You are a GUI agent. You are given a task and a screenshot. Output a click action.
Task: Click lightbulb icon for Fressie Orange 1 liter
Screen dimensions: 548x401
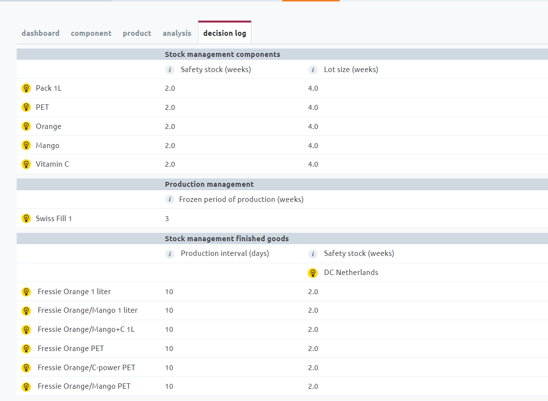(26, 292)
